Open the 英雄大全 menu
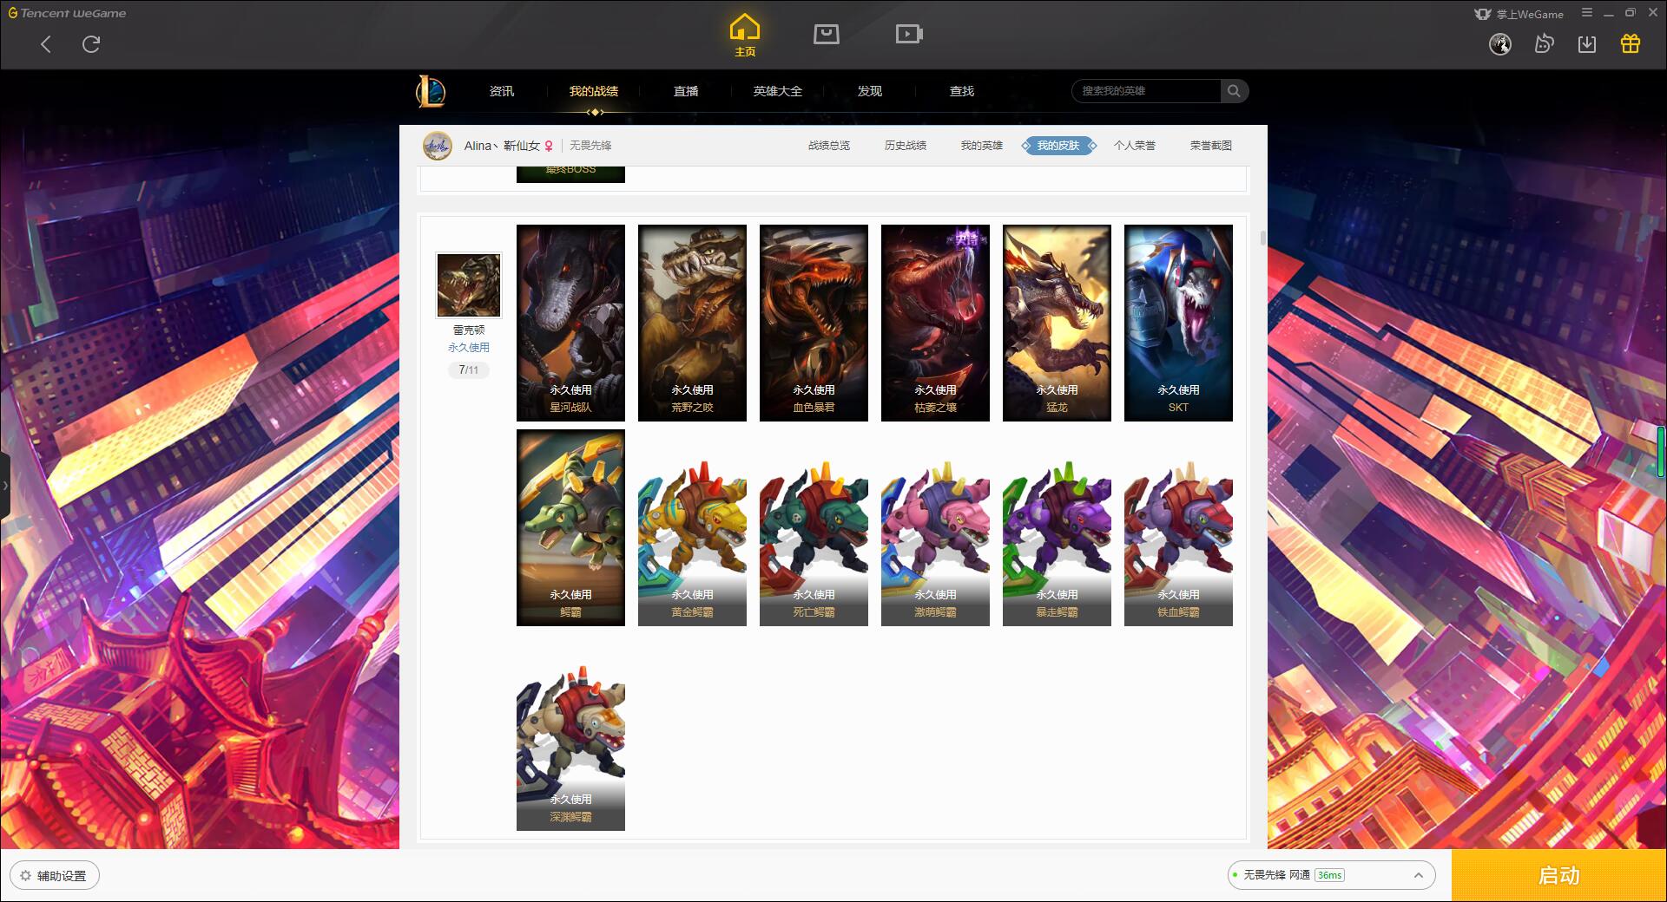Viewport: 1667px width, 902px height. [778, 91]
